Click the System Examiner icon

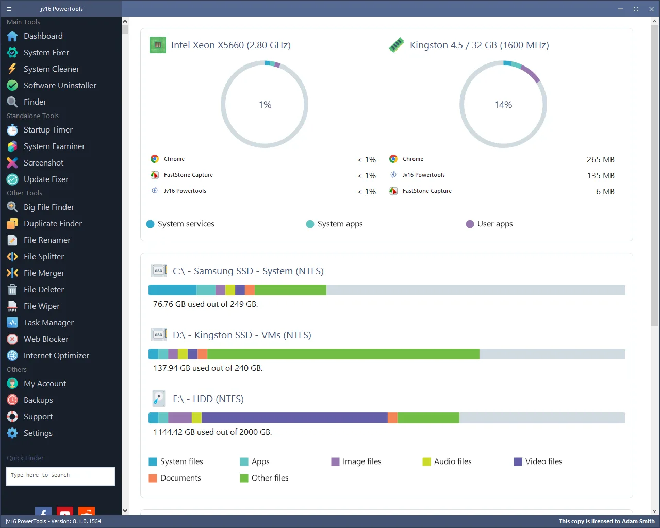point(12,146)
